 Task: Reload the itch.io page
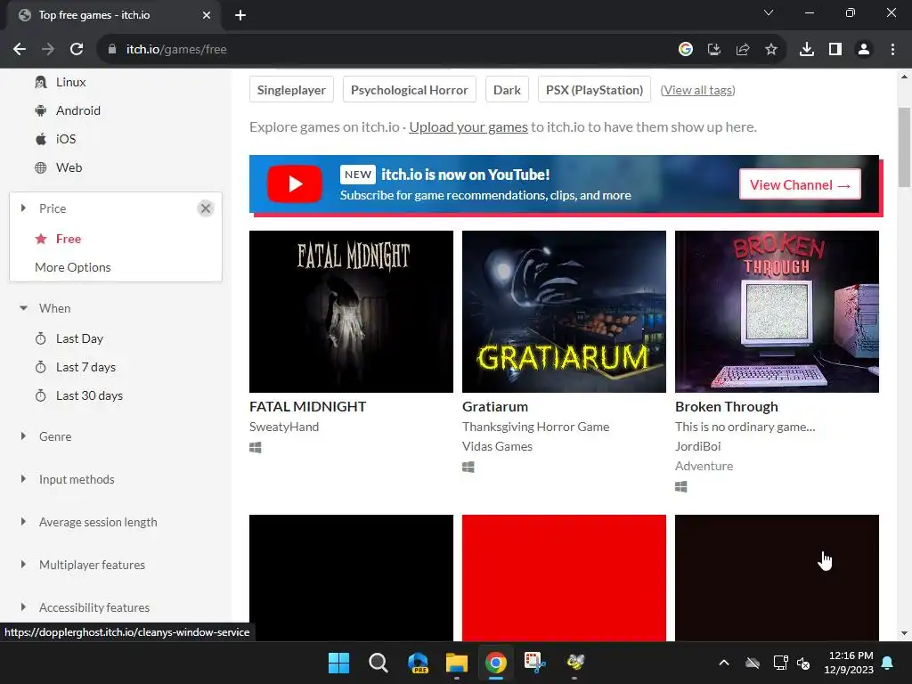pyautogui.click(x=77, y=50)
